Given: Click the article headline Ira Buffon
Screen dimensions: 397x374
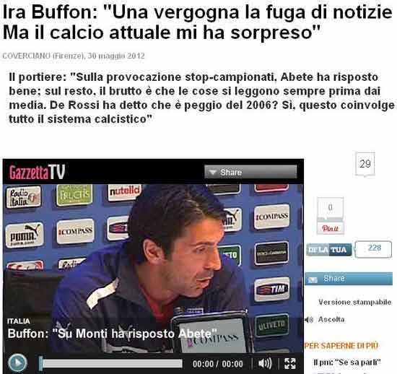Looking at the screenshot, I should pos(197,22).
